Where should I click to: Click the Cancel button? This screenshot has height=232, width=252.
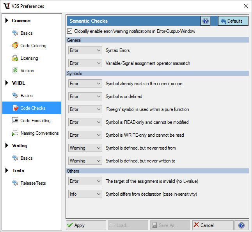coord(213,225)
